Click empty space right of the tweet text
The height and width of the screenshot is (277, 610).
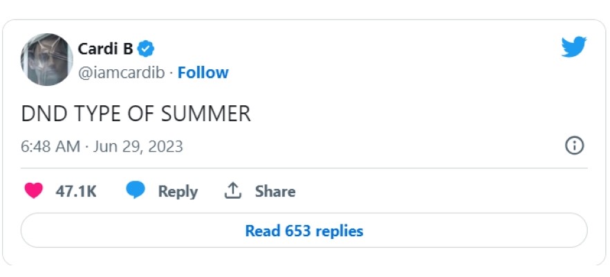pos(415,114)
